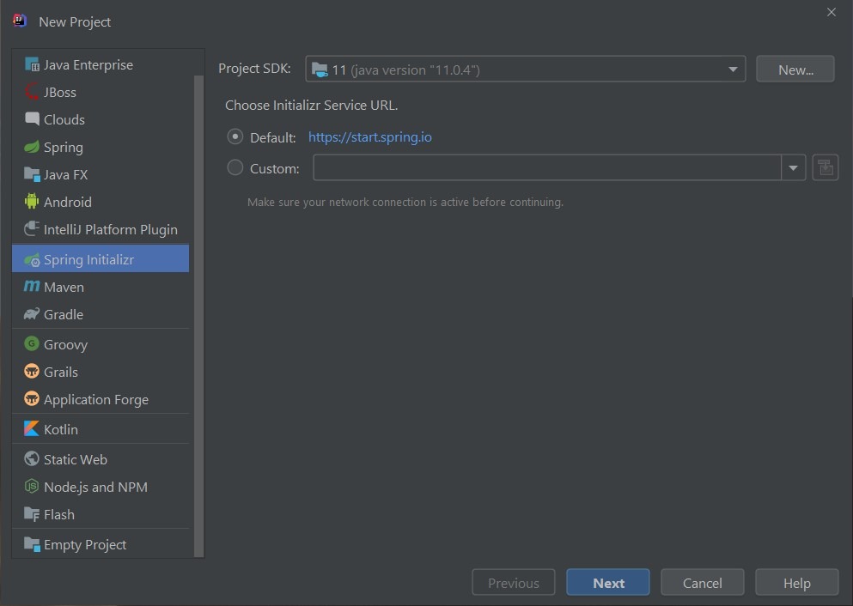Screen dimensions: 853x606
Task: Click the JBoss red icon
Action: [32, 92]
